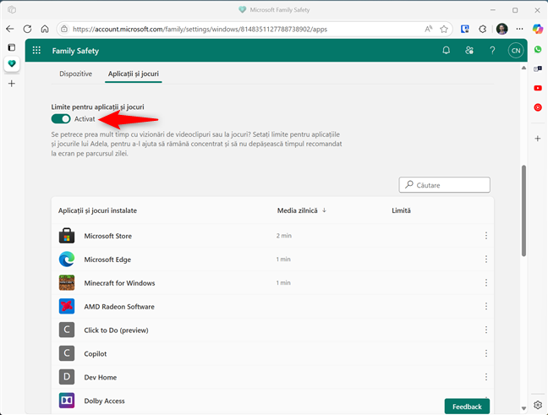Launch Copilot from the browser toolbar

pos(538,29)
